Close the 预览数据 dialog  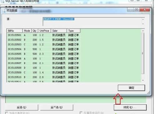[145, 10]
